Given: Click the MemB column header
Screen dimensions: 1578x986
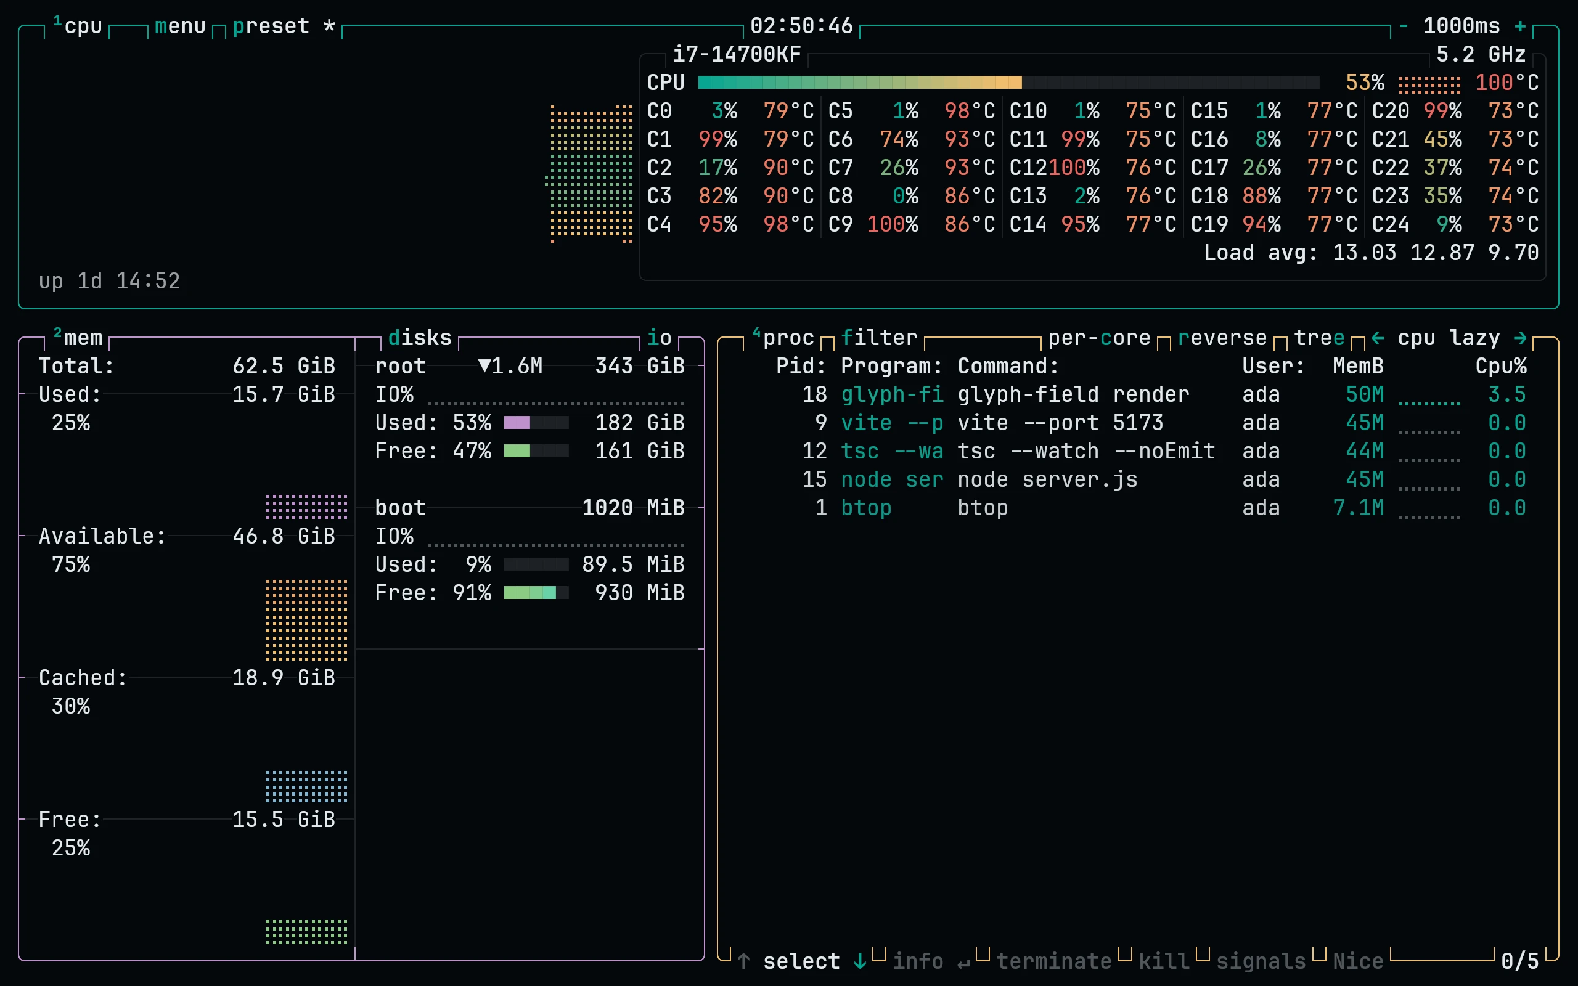Looking at the screenshot, I should point(1359,366).
